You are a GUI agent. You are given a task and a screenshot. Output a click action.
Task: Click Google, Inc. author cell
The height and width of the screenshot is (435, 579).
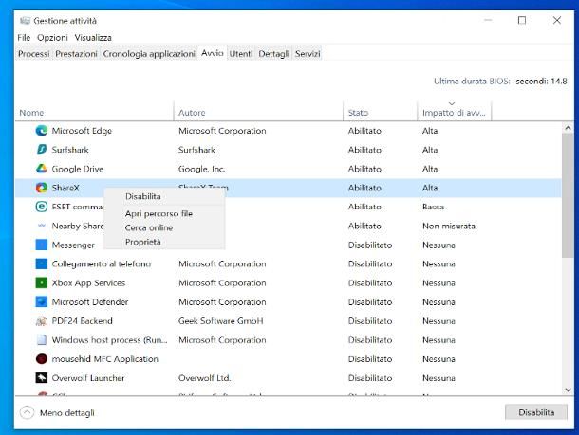click(201, 169)
